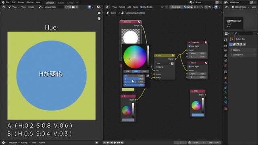258x145 pixels.
Task: Collapse the Viewer node
Action: click(189, 63)
